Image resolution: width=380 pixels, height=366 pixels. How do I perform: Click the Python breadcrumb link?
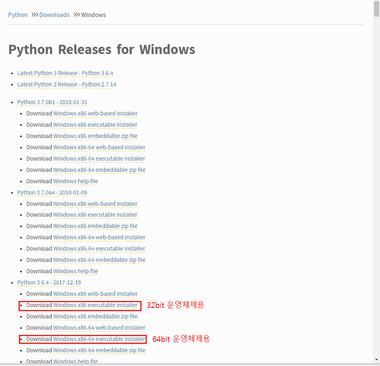point(18,15)
